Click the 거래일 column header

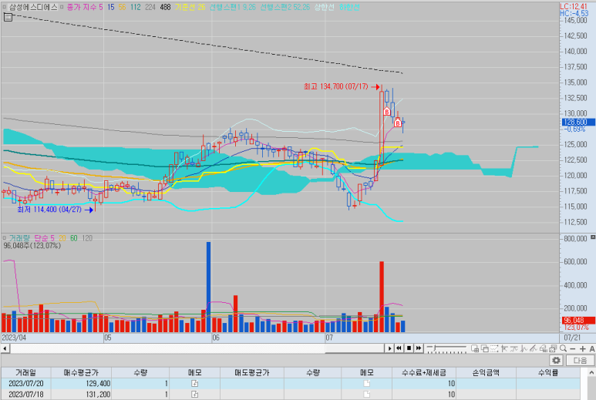pos(26,373)
